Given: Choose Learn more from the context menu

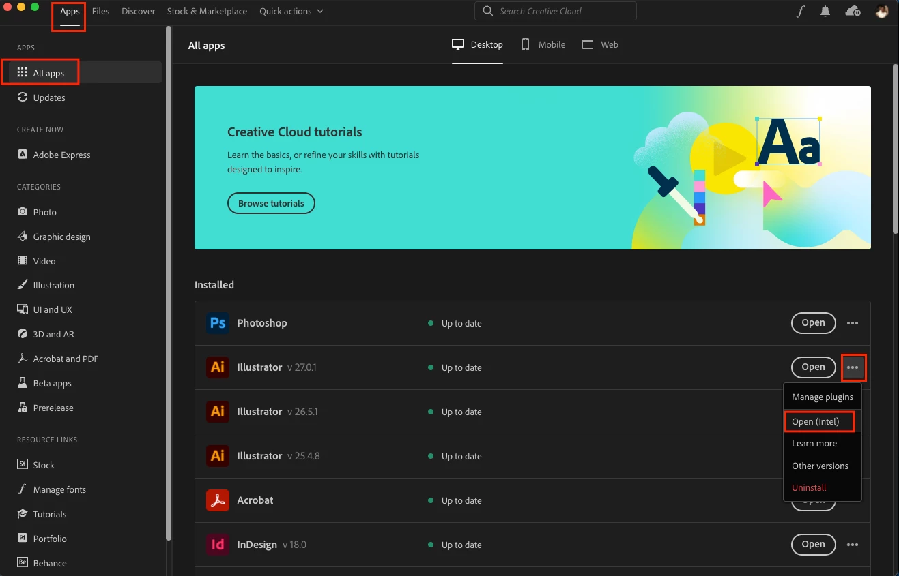Looking at the screenshot, I should [x=823, y=444].
